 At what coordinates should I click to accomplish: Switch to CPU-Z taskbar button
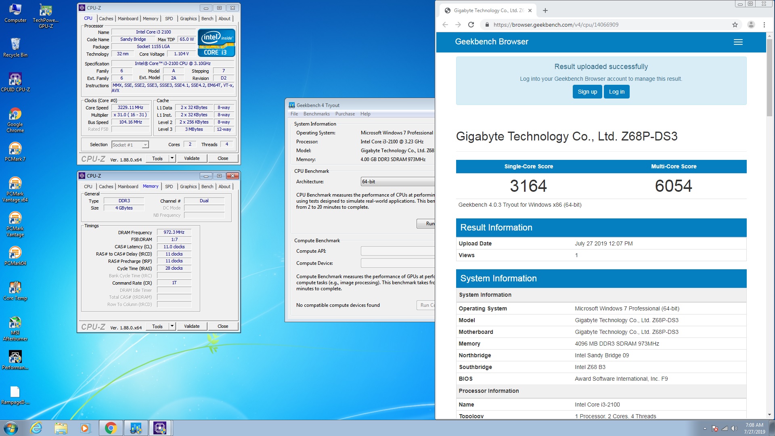pos(160,428)
